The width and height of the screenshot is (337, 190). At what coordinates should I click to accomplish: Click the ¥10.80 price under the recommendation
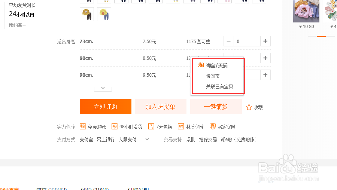(x=306, y=27)
